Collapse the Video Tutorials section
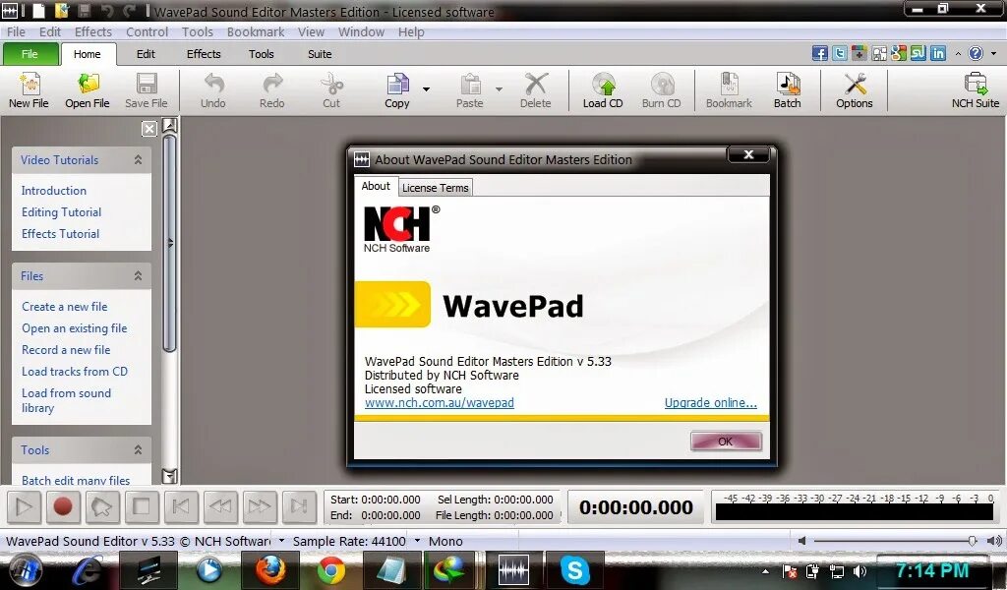Screen dimensions: 1007x590 (138, 160)
